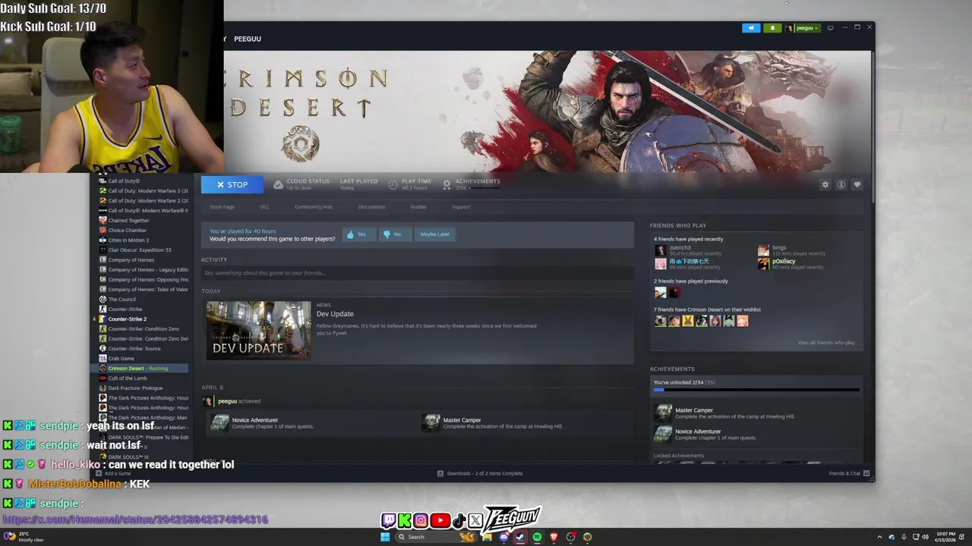This screenshot has height=546, width=972.
Task: Open Downloads status in bottom bar
Action: 479,473
